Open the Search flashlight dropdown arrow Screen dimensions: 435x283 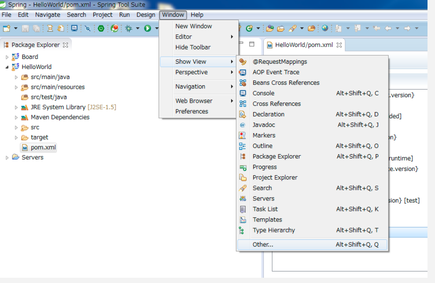(x=302, y=28)
